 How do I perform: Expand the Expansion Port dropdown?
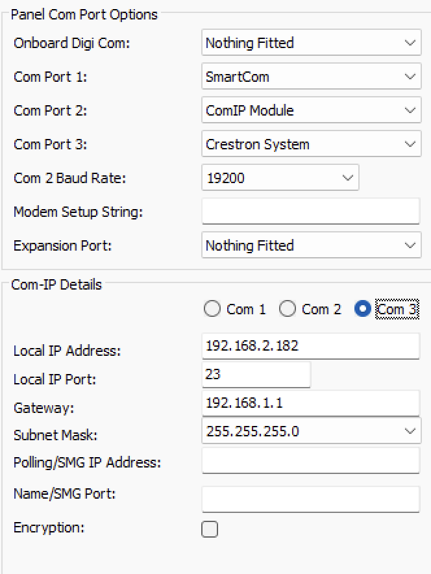pyautogui.click(x=310, y=245)
